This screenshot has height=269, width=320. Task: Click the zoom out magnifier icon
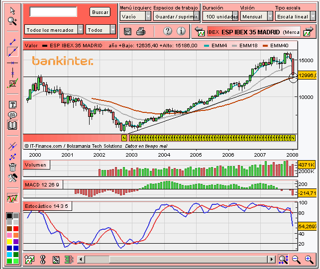point(296,260)
